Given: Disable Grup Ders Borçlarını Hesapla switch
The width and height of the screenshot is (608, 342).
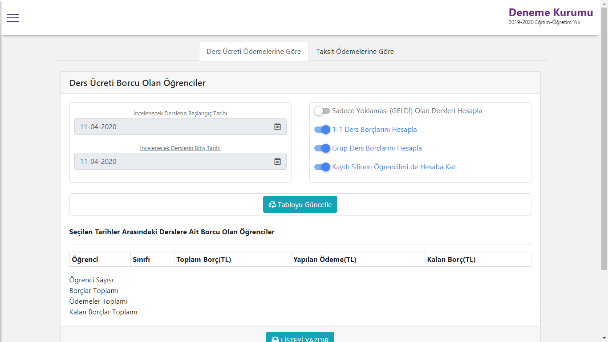Looking at the screenshot, I should pos(322,148).
